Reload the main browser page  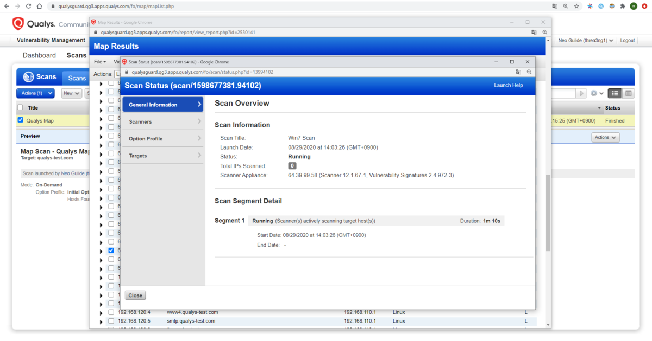coord(28,7)
